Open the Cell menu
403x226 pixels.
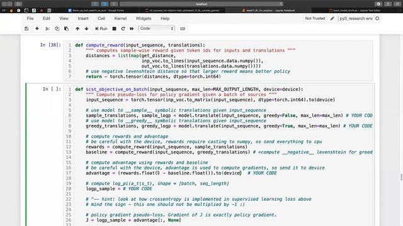(101, 18)
